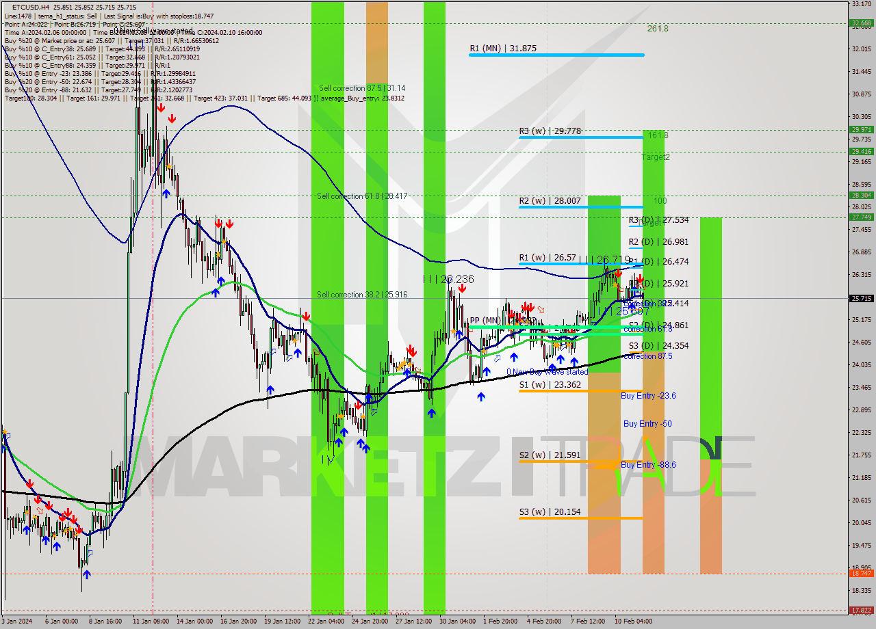Click the R1 (w) | 26.57 label
This screenshot has width=876, height=629.
(547, 258)
